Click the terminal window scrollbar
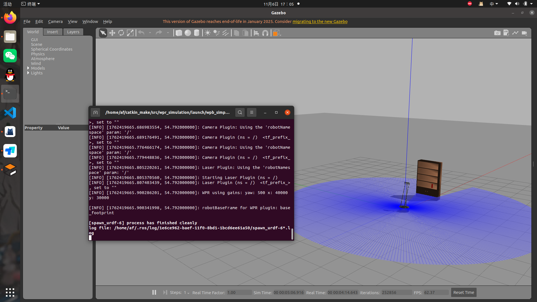The image size is (537, 302). click(292, 234)
